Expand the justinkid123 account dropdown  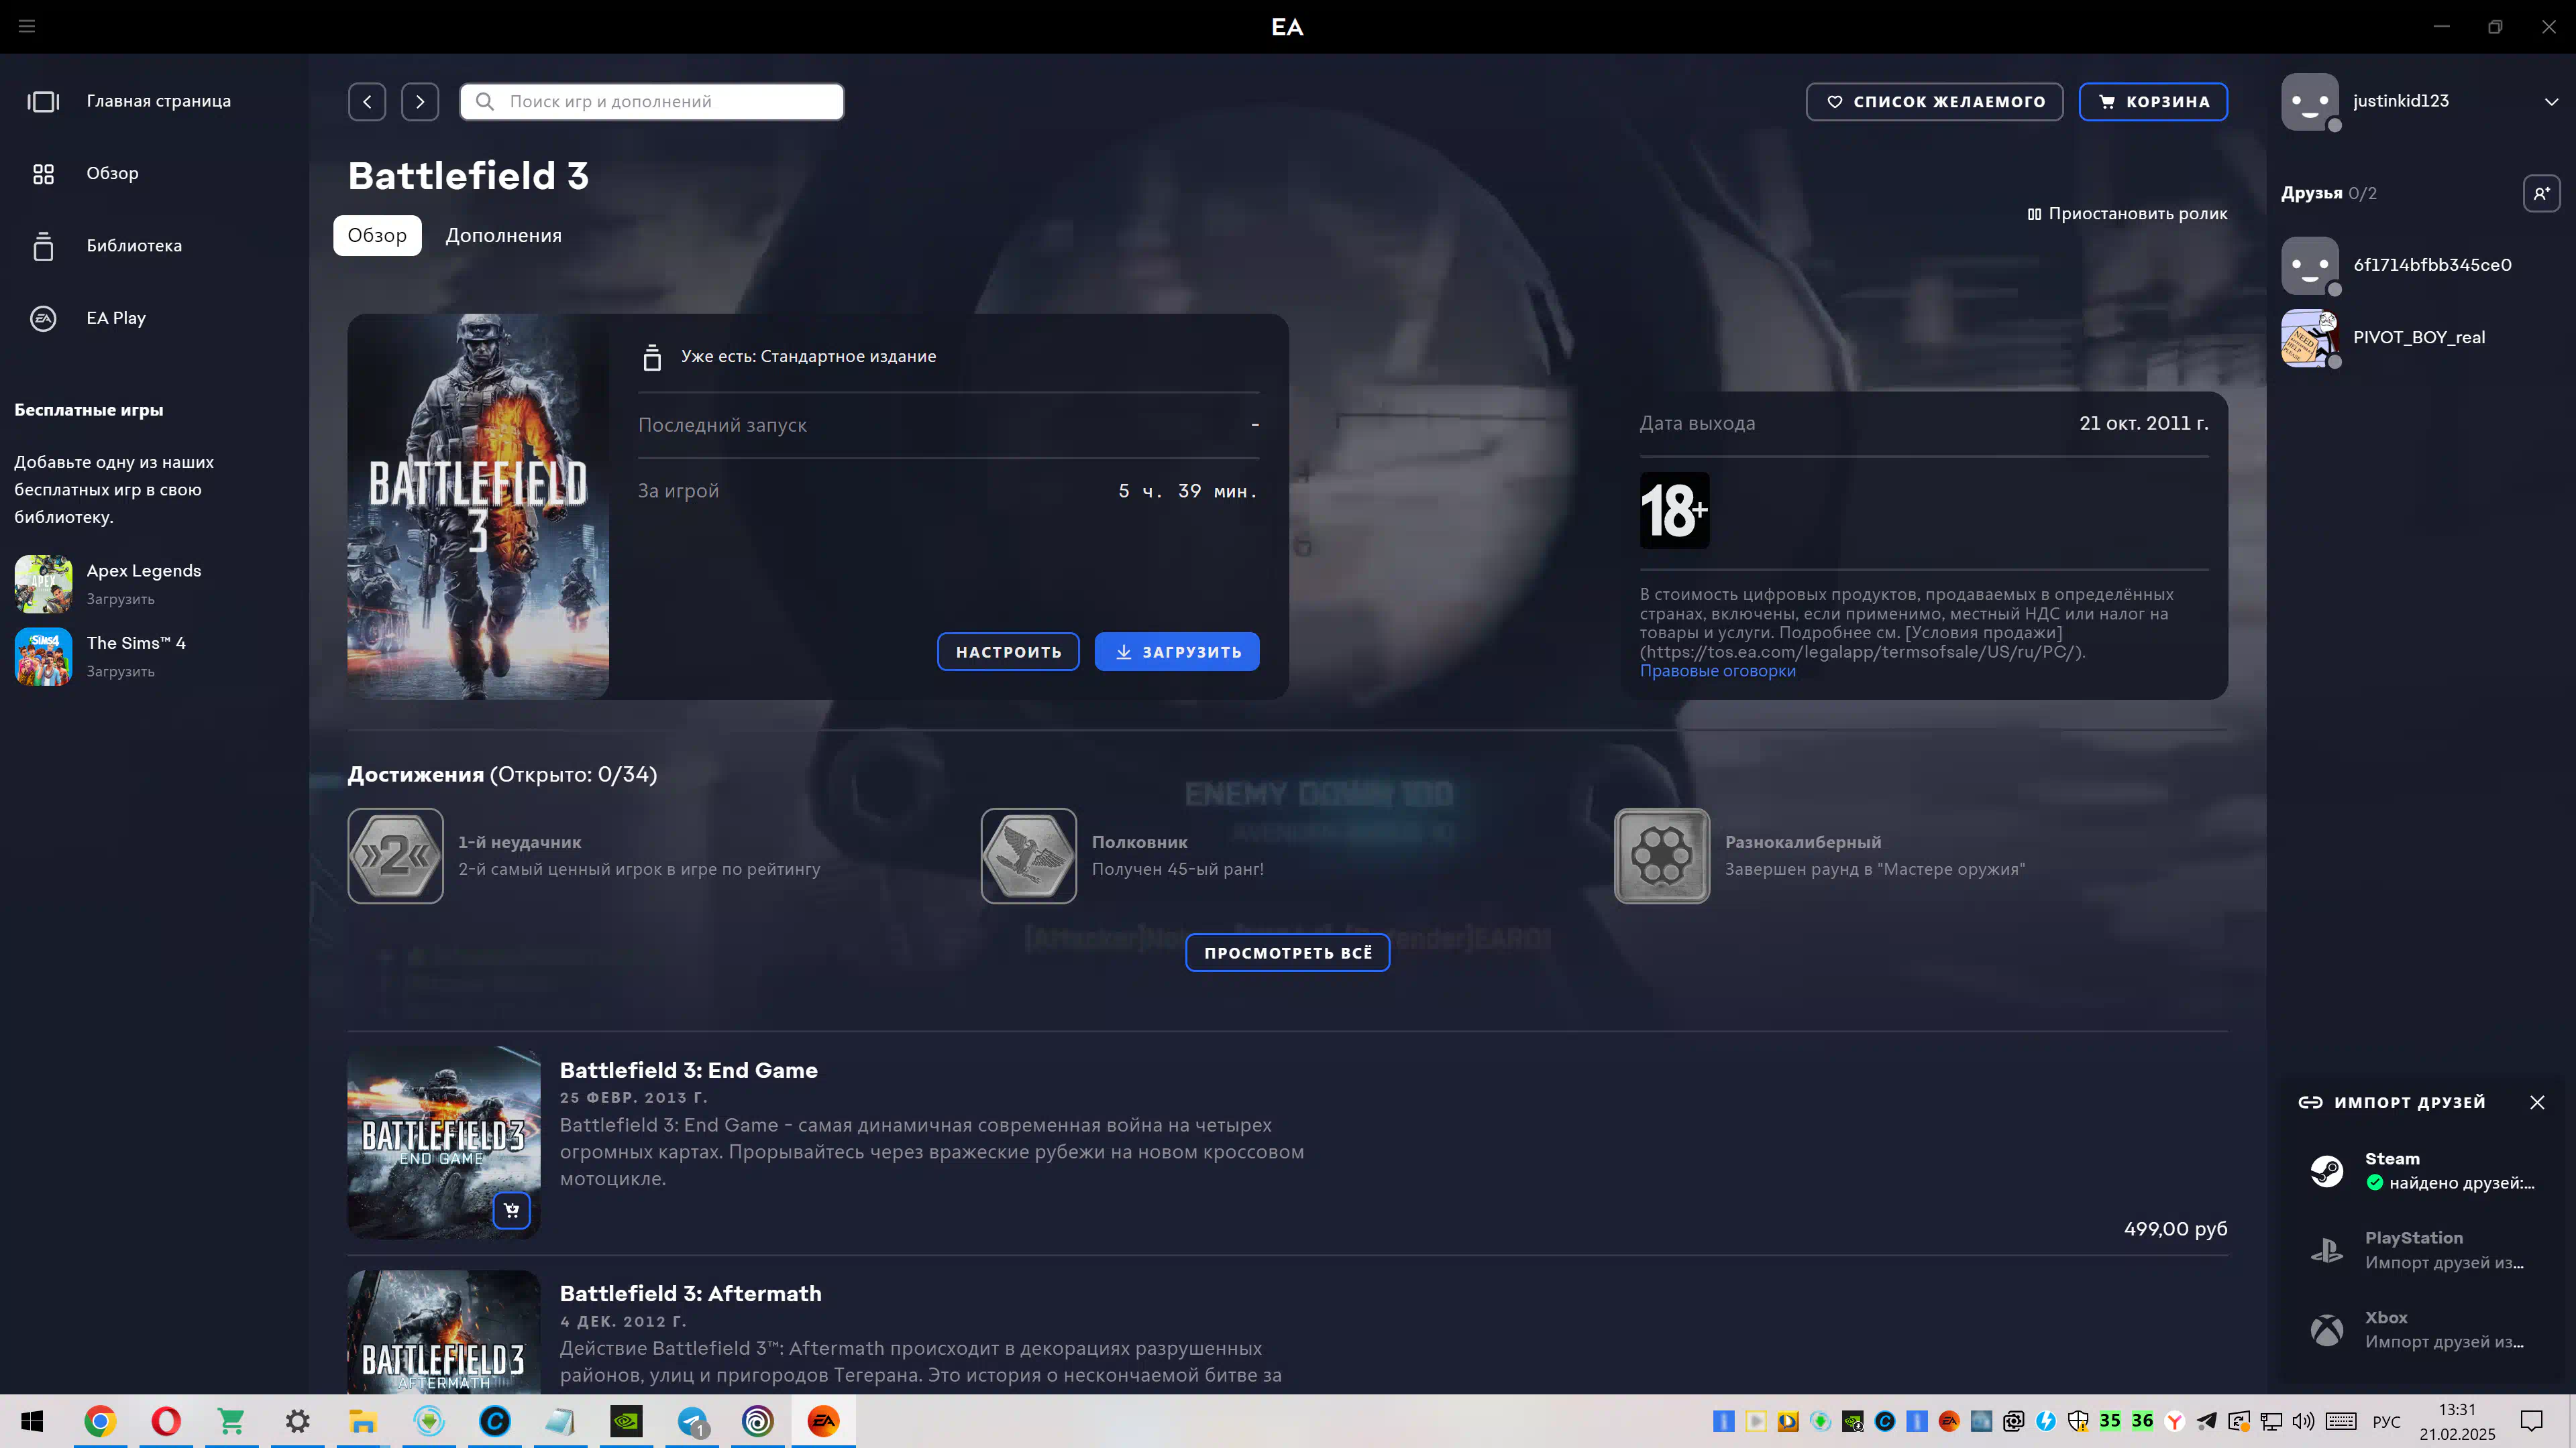[x=2551, y=101]
